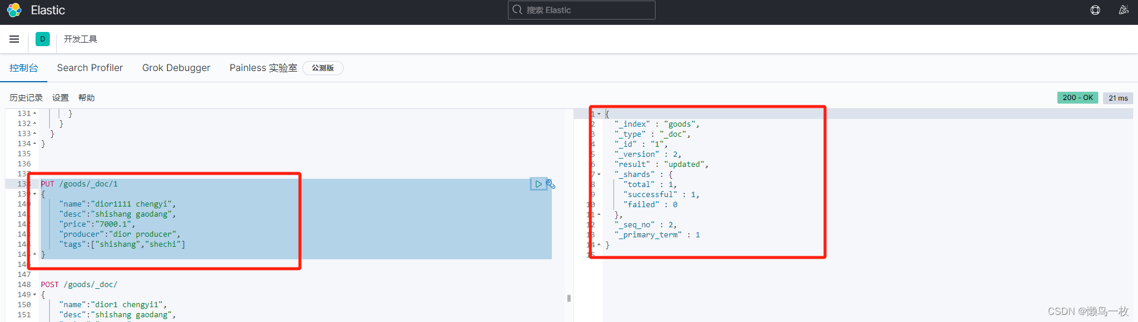Open the Painless 实验室 tab
This screenshot has width=1138, height=322.
click(x=263, y=68)
